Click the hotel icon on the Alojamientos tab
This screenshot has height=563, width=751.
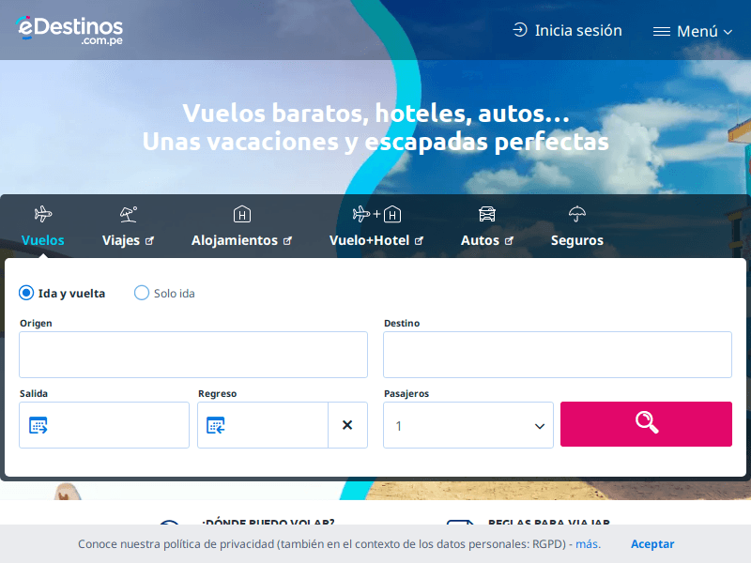(242, 213)
